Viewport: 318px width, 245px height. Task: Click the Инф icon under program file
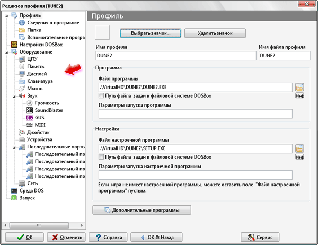(299, 96)
